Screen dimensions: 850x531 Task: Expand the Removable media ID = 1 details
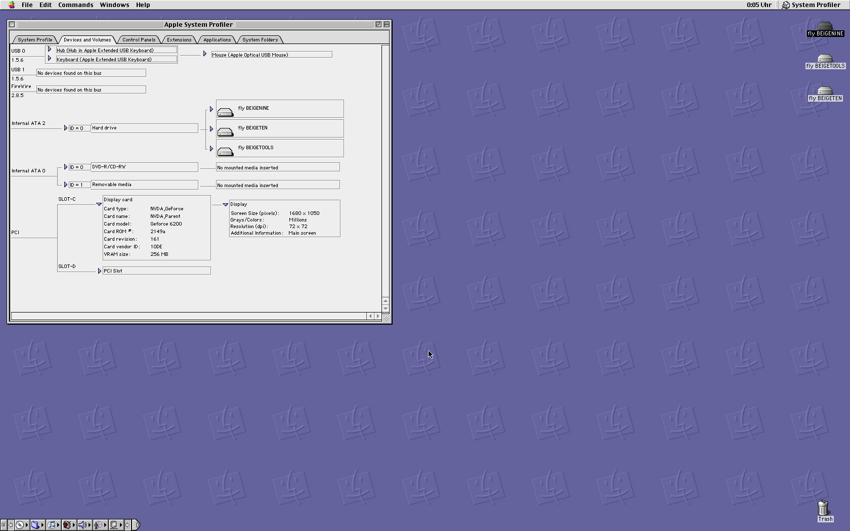point(66,185)
